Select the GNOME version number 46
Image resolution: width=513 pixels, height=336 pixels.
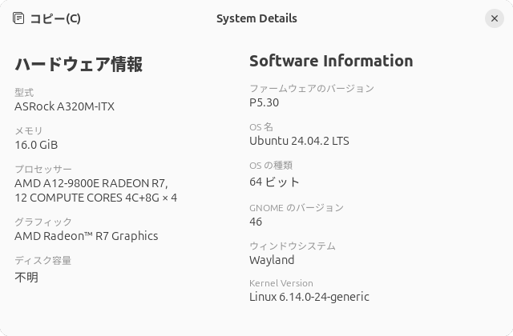(256, 222)
